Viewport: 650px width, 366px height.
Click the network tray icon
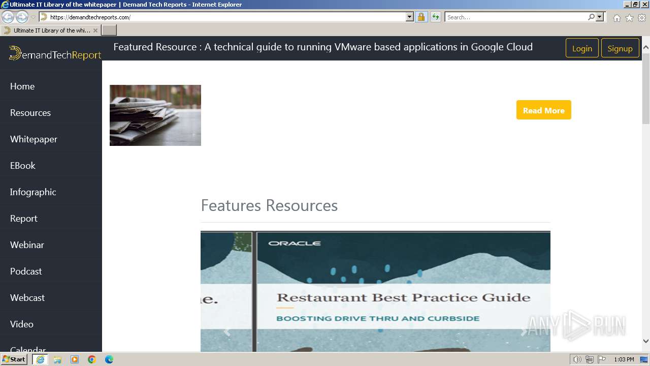pyautogui.click(x=590, y=359)
